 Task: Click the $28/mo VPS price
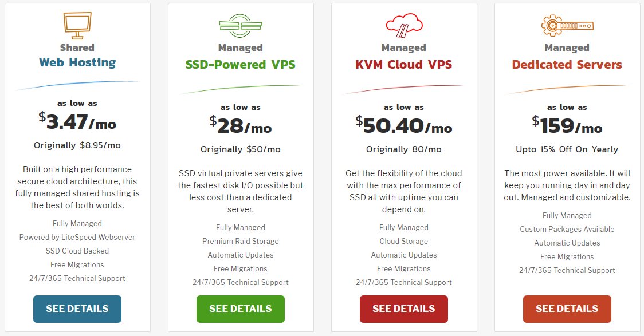click(241, 126)
